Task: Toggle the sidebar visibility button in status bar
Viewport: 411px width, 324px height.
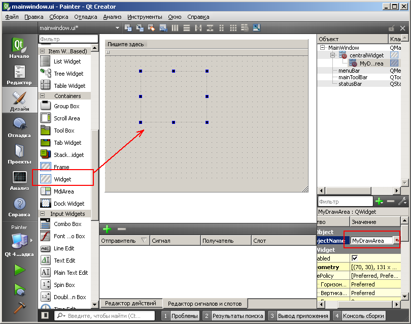Action: click(45, 315)
